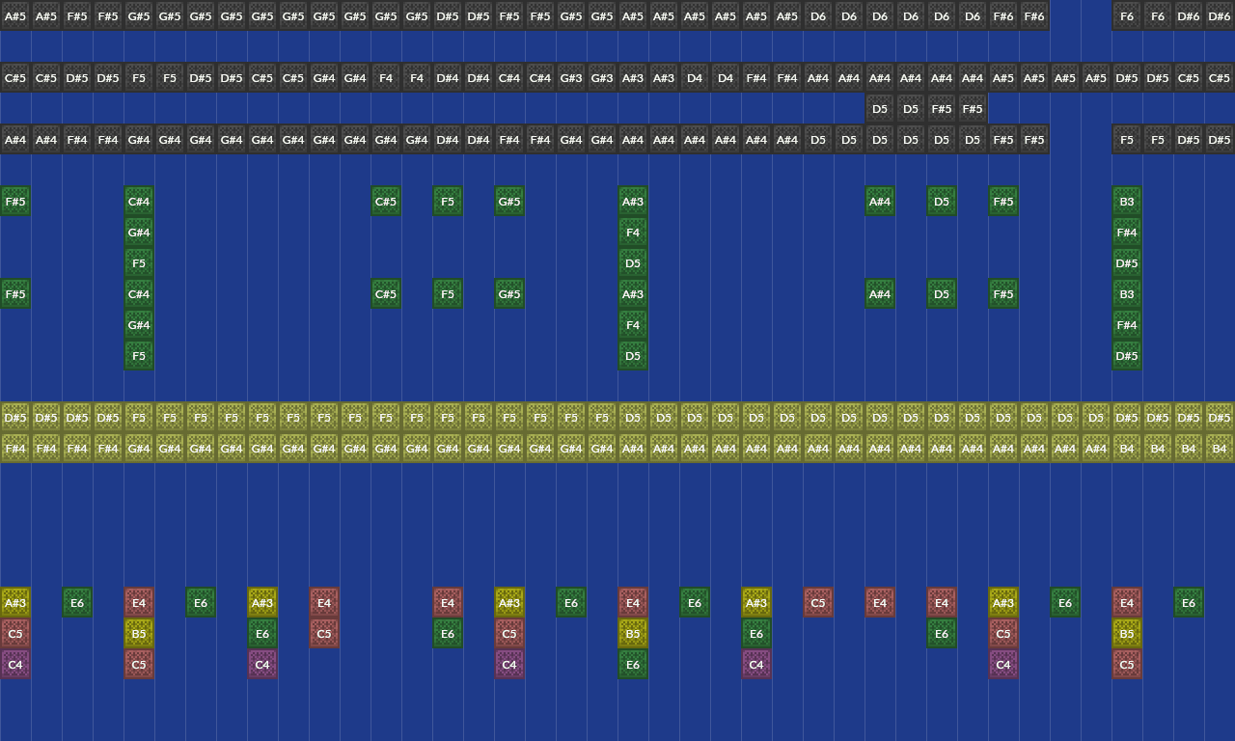This screenshot has width=1235, height=741.
Task: Click the lone green C#5 note block
Action: [x=385, y=202]
